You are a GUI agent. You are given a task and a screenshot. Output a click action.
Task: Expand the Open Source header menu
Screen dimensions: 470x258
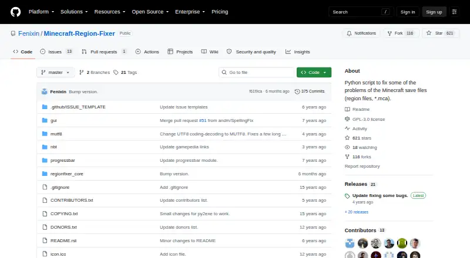(x=150, y=12)
